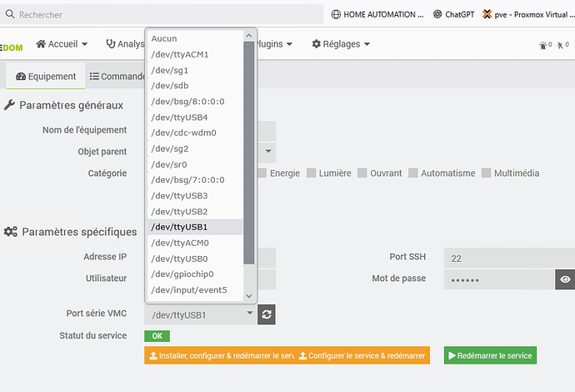The height and width of the screenshot is (392, 575).
Task: Open the ChatGPT bookmark
Action: pos(453,14)
